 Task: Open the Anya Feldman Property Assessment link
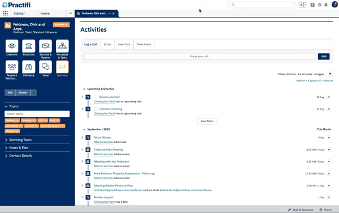pos(124,173)
